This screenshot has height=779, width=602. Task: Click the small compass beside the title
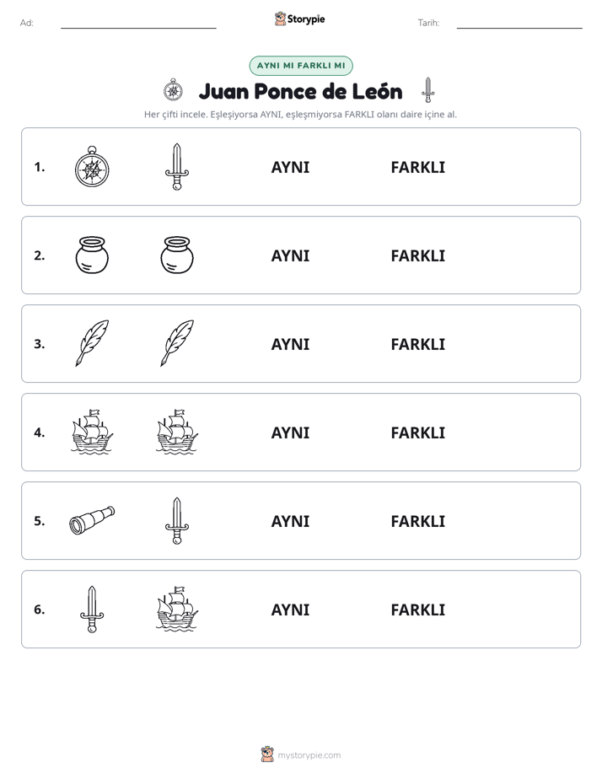click(x=173, y=90)
